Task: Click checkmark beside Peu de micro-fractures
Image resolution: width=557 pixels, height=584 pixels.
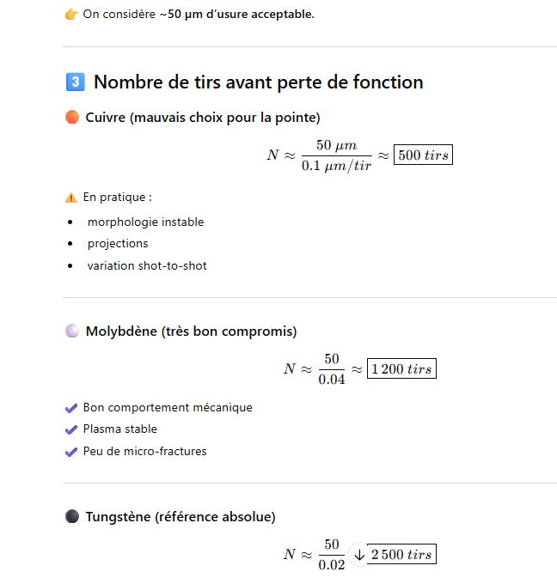Action: click(71, 452)
